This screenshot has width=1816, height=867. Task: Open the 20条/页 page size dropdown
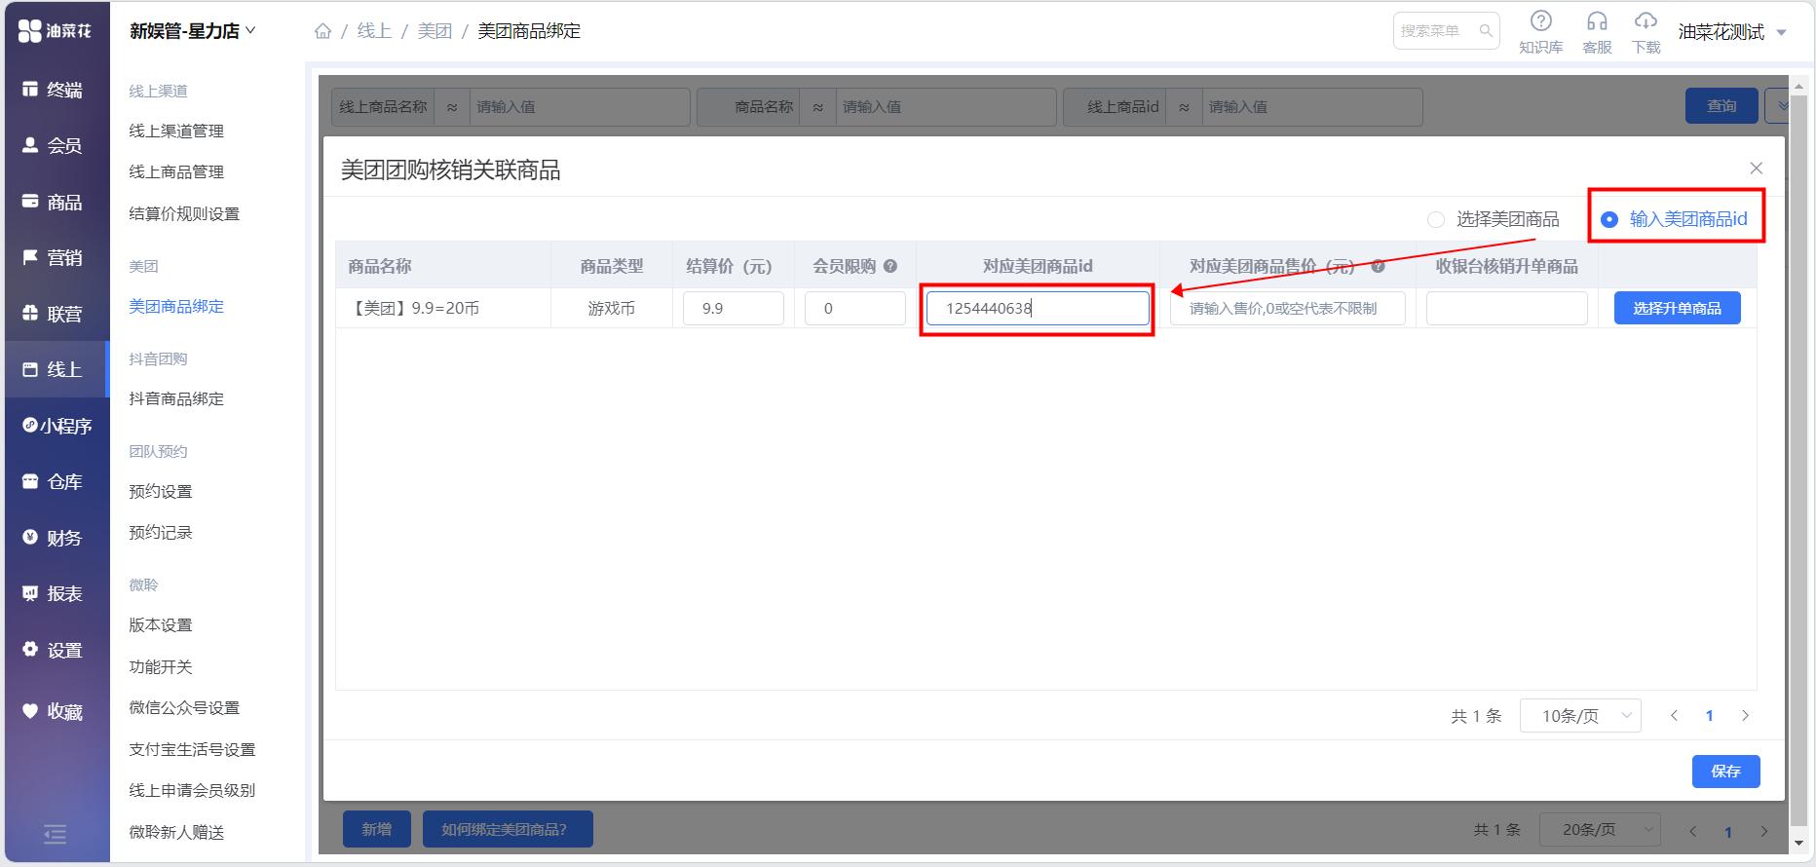tap(1600, 830)
